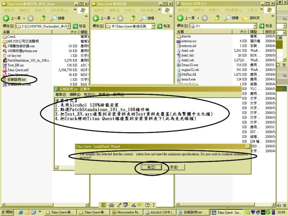This screenshot has width=288, height=216.
Task: Open Search in the Alcohol-120% window
Action: 231,18
